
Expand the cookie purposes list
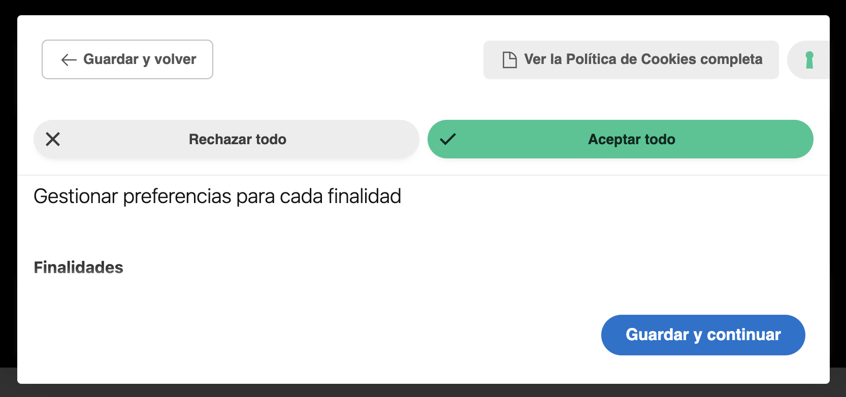pyautogui.click(x=78, y=268)
